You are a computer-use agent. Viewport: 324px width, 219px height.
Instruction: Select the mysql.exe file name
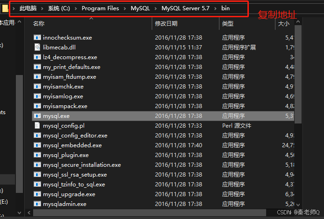click(56, 116)
